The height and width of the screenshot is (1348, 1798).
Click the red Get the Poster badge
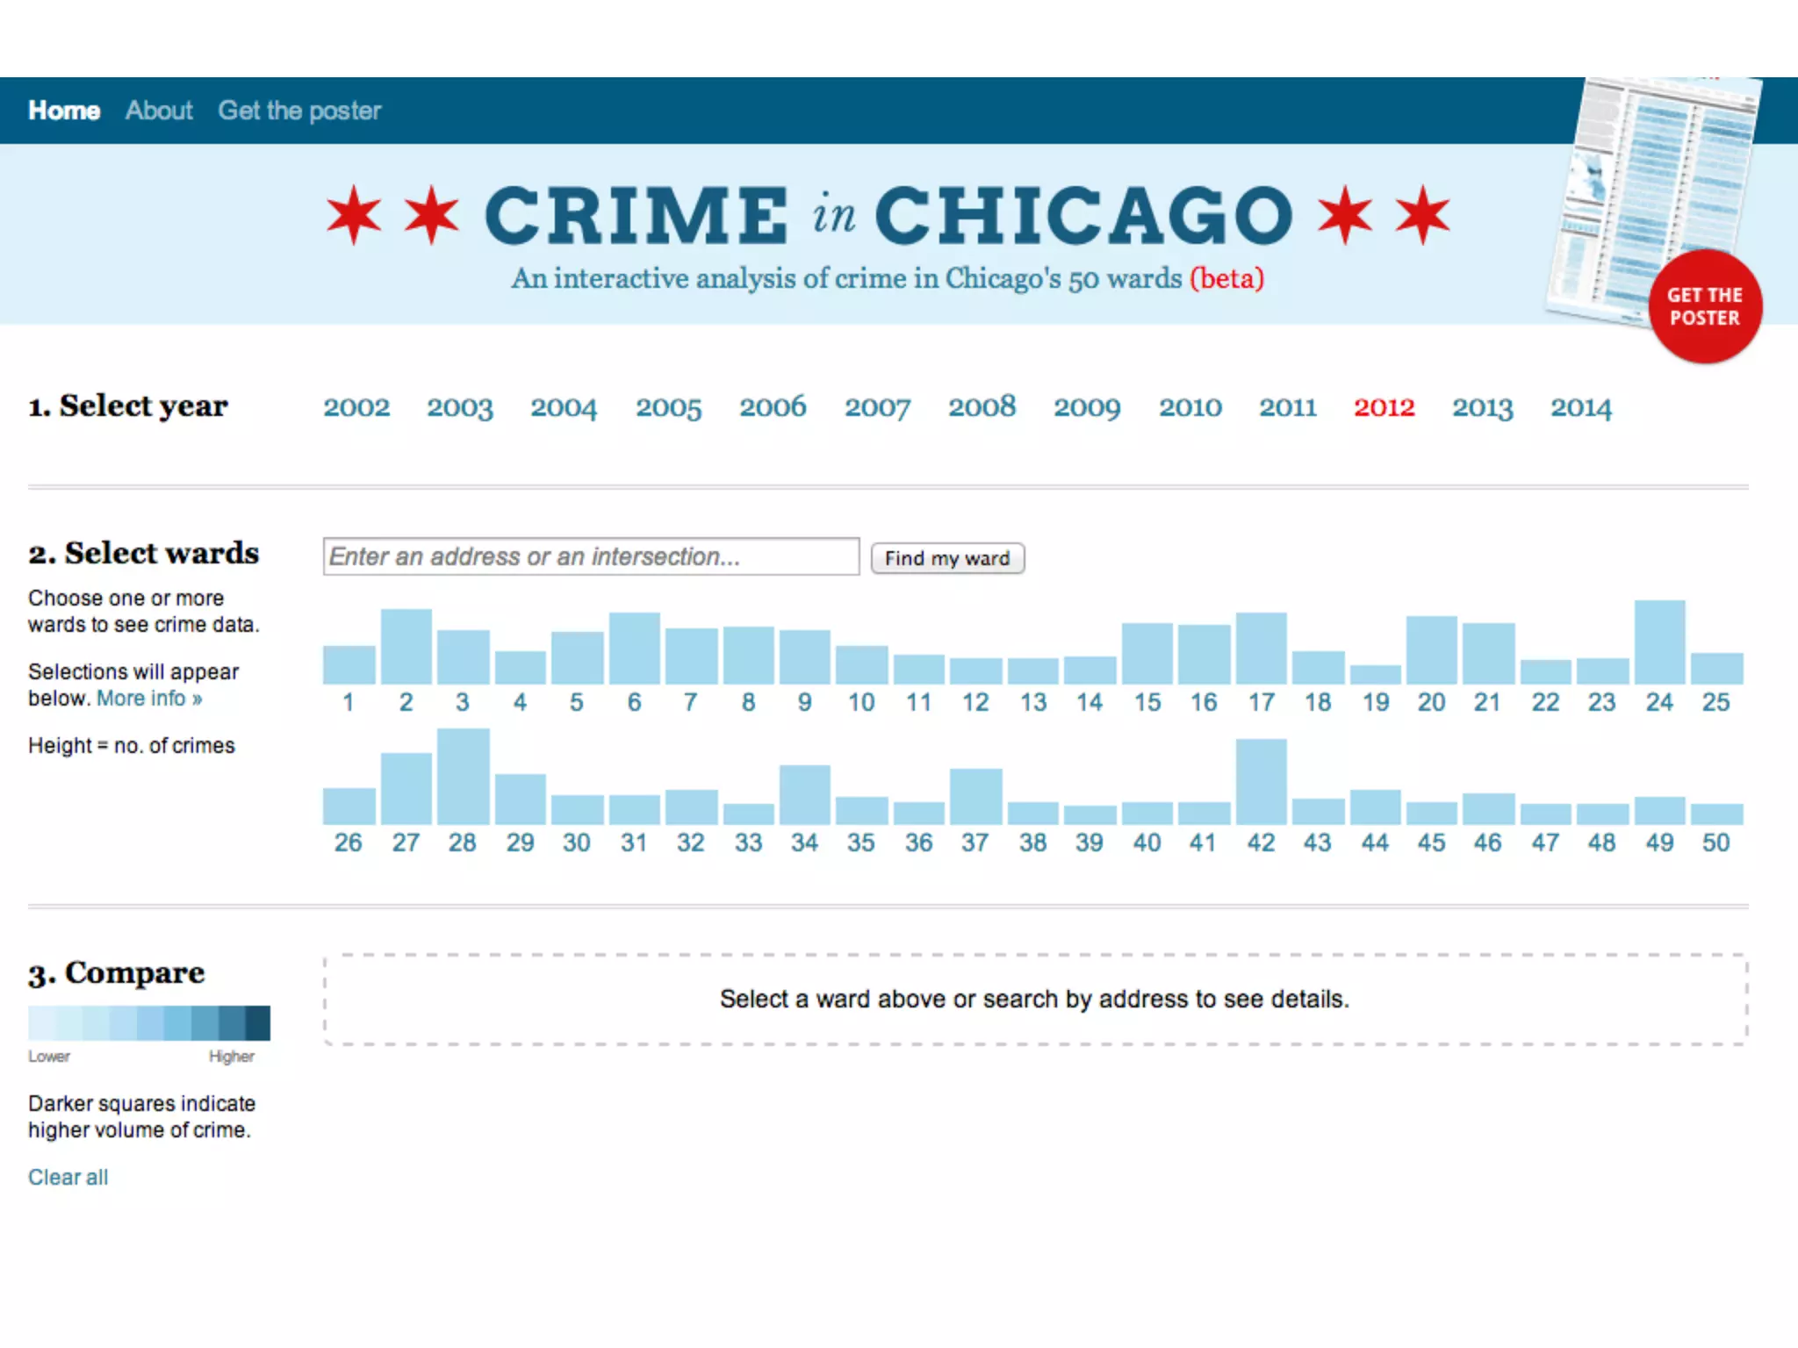(x=1704, y=306)
